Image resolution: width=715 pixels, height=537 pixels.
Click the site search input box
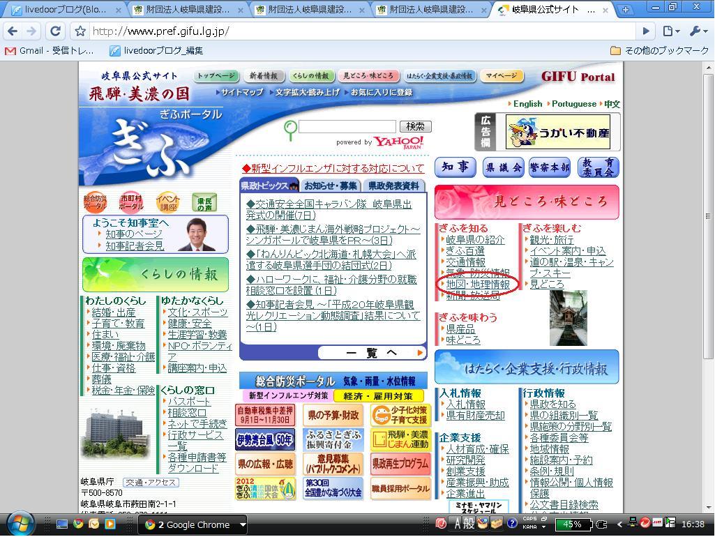[347, 126]
